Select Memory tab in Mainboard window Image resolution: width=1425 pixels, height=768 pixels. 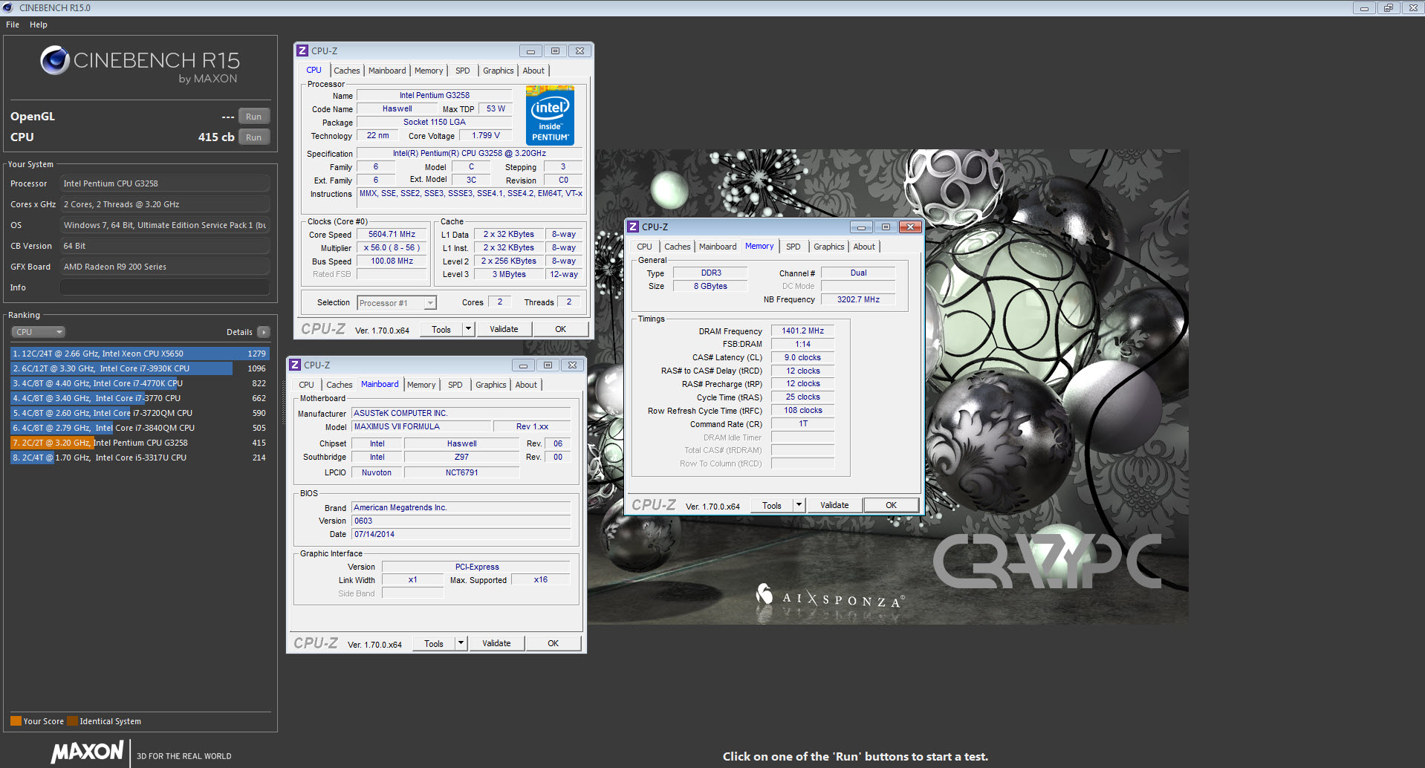coord(421,385)
